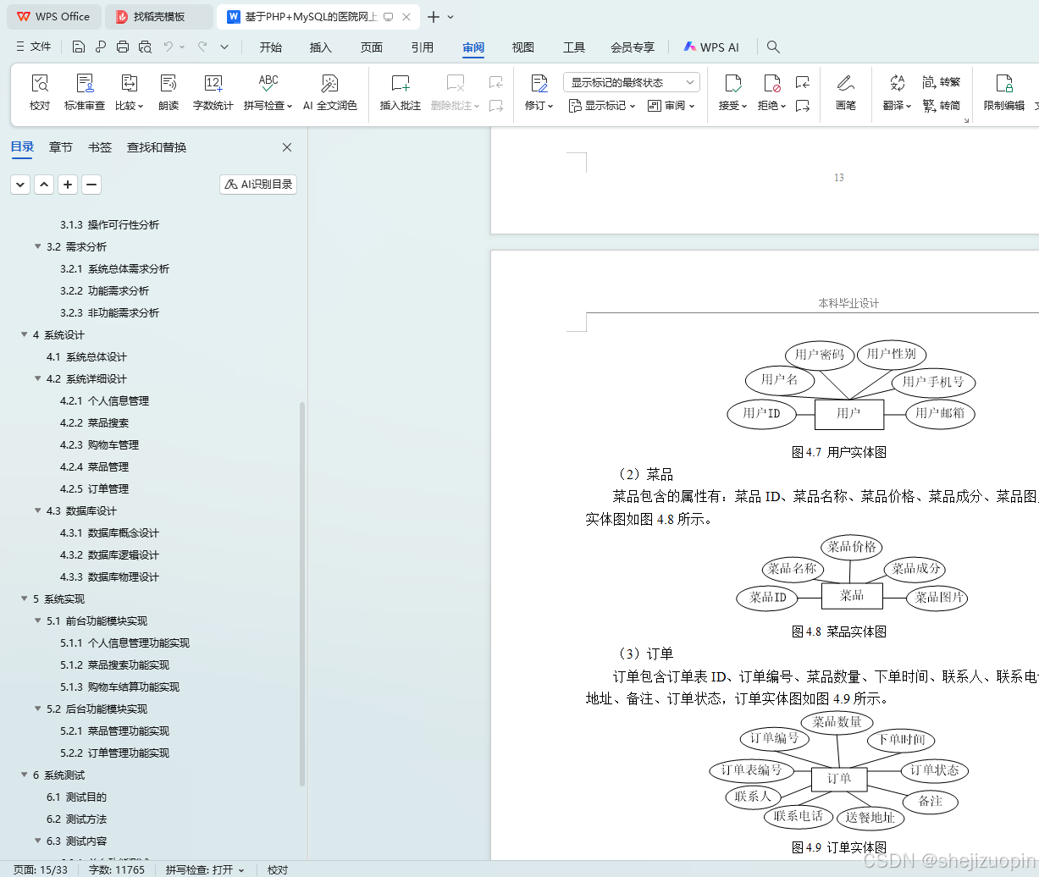Expand all outline levels down-chevron button
The image size is (1039, 877).
click(x=20, y=184)
